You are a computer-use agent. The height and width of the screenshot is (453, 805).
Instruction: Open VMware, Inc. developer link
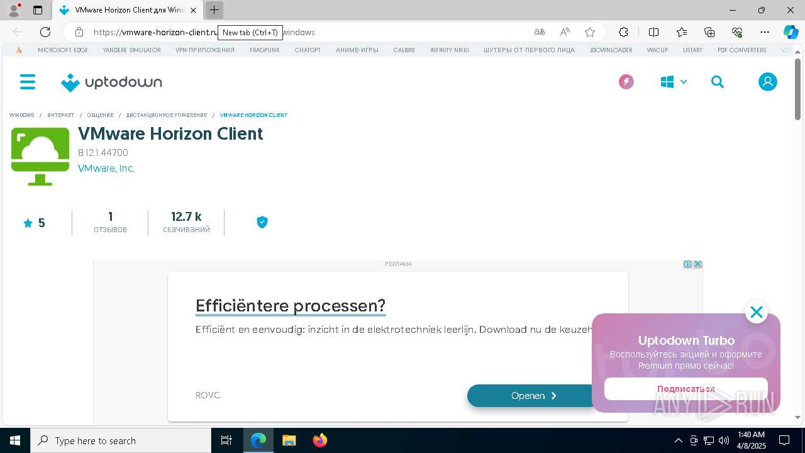point(106,169)
